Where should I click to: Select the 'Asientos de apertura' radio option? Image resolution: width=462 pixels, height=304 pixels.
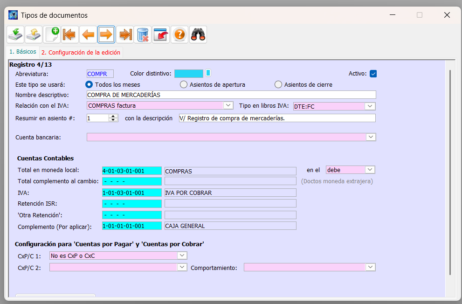(184, 84)
